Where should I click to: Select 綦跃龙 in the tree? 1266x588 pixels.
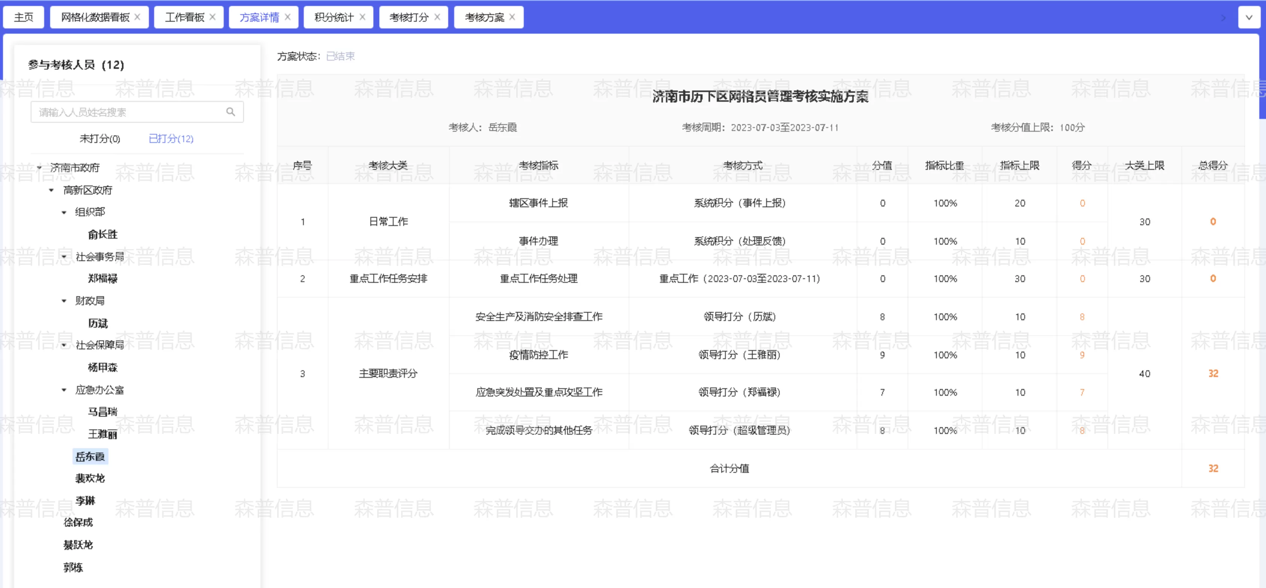[78, 545]
